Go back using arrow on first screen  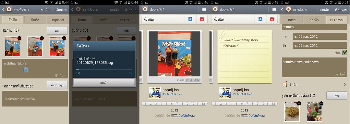point(3,10)
